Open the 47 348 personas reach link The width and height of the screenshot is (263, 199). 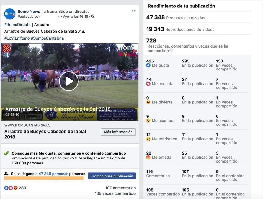[53, 174]
